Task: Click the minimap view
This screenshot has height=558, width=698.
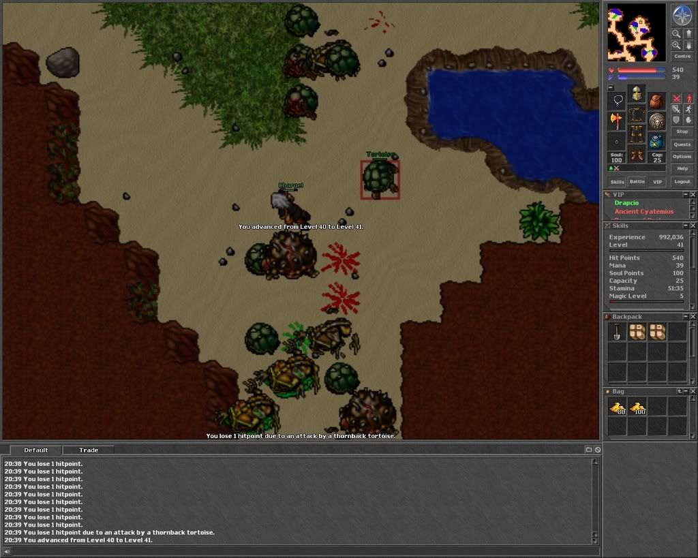Action: click(637, 33)
